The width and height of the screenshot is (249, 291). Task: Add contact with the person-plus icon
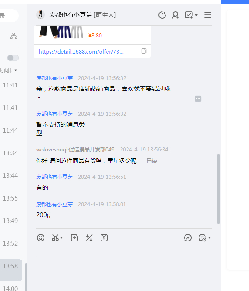175,15
